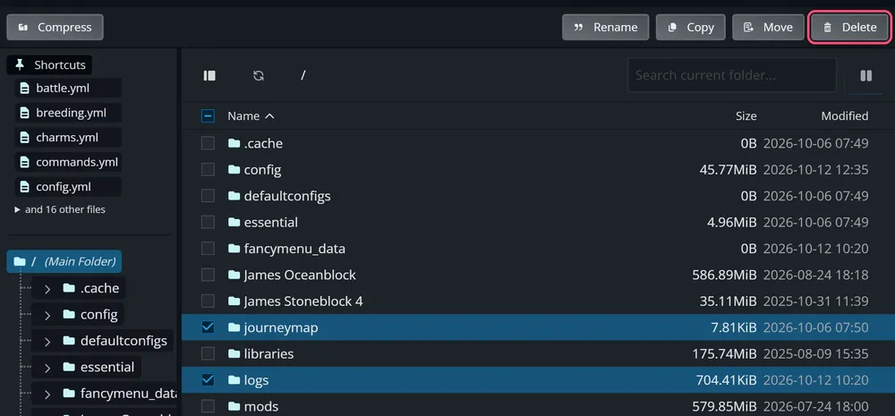Open charms.yml shortcut

[68, 138]
